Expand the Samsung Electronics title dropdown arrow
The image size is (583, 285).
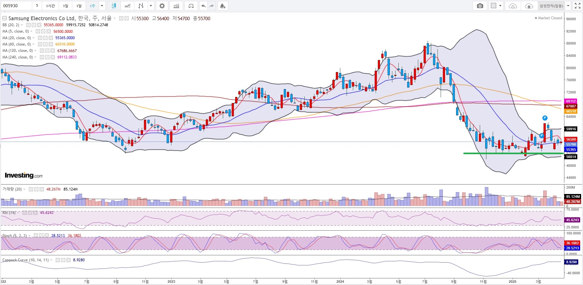click(115, 19)
